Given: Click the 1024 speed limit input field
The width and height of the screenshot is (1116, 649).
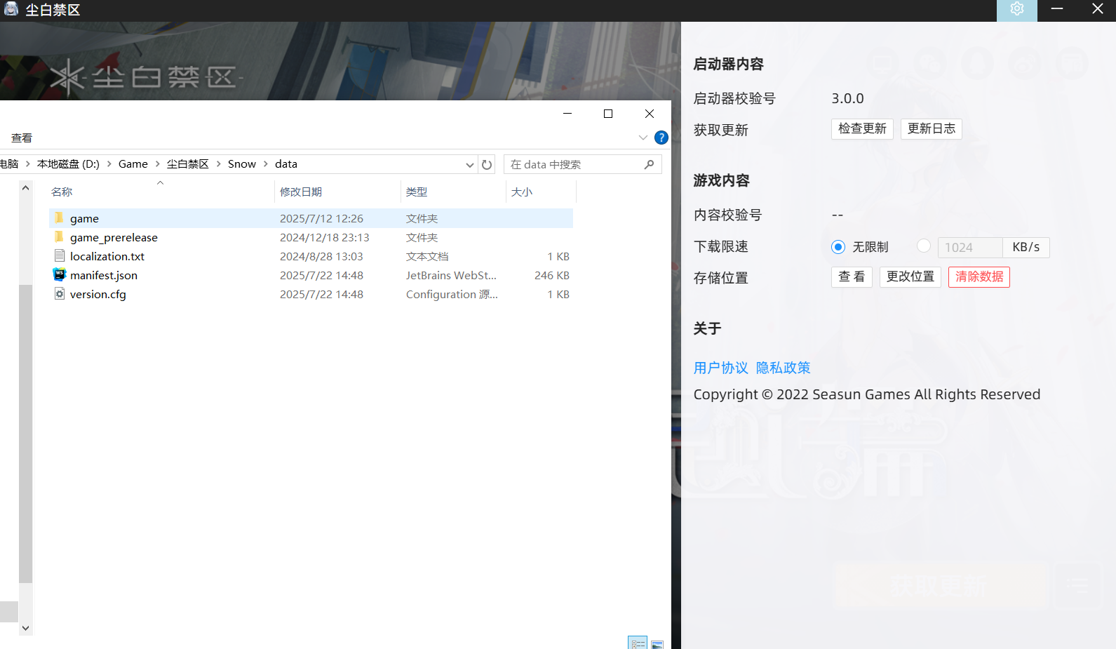Looking at the screenshot, I should tap(970, 247).
